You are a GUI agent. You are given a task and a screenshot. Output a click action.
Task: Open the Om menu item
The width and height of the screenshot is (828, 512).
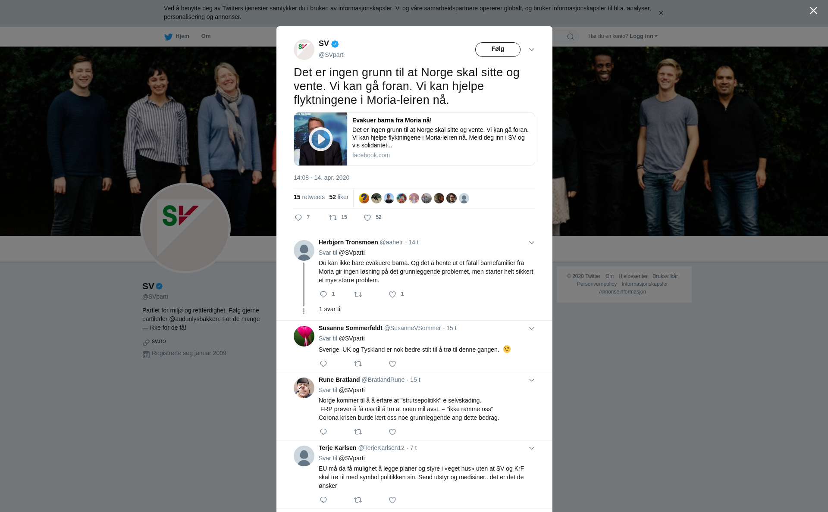point(206,36)
